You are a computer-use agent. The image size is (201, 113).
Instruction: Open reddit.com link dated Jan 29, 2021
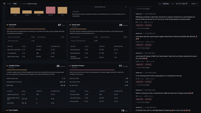click(139, 14)
